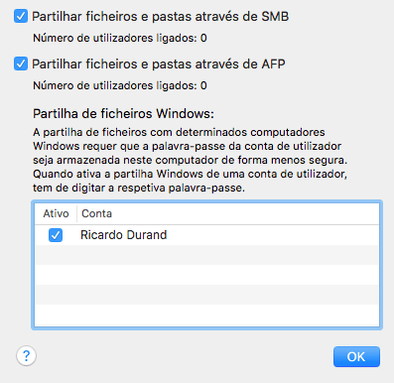Viewport: 394px width, 383px height.
Task: Select the Ricardo Durand account name
Action: coord(124,235)
